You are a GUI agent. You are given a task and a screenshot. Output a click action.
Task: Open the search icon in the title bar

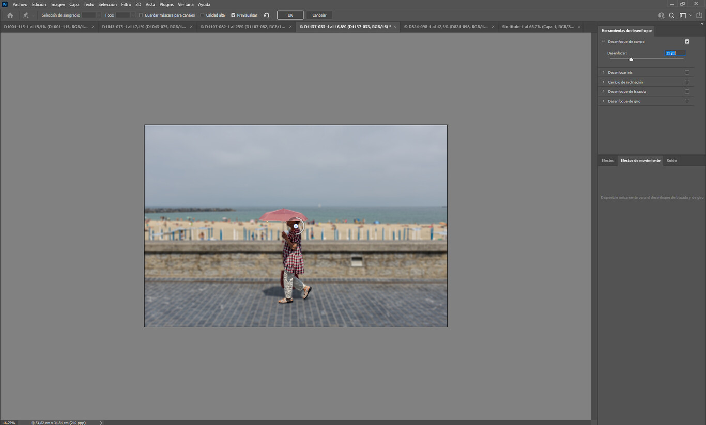[672, 15]
